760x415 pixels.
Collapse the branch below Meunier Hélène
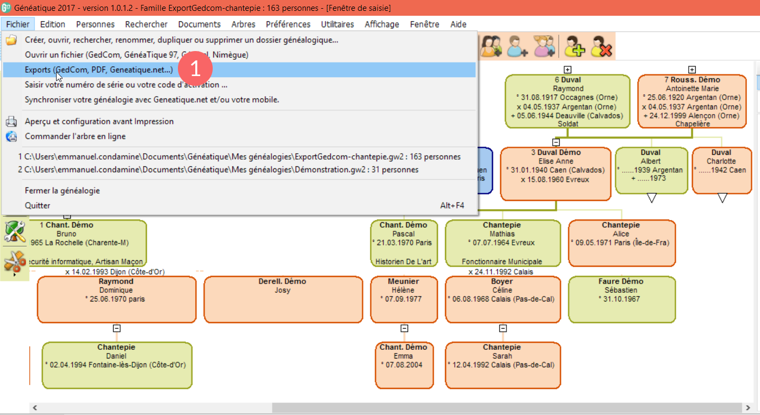(x=404, y=328)
